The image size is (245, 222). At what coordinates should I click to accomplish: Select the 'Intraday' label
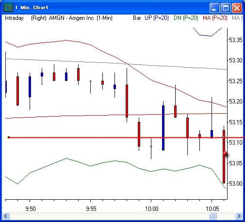[14, 18]
